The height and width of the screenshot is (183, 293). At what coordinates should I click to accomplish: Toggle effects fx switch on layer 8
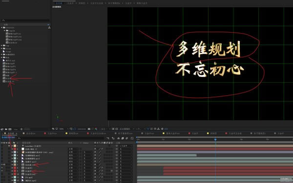(x=102, y=168)
